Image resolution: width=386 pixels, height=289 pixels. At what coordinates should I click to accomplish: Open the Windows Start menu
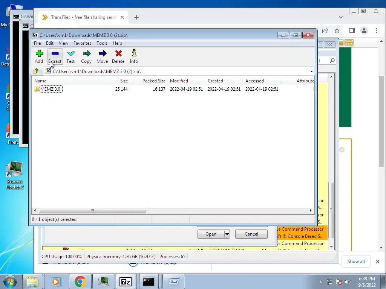point(10,281)
